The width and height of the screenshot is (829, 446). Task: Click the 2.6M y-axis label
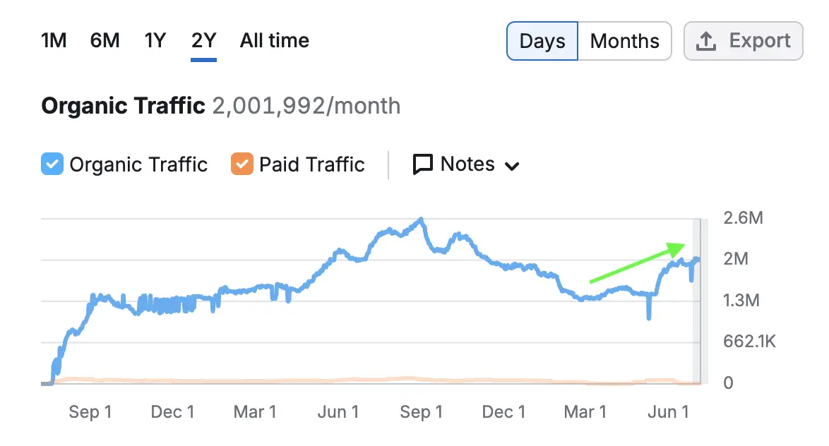[x=743, y=218]
